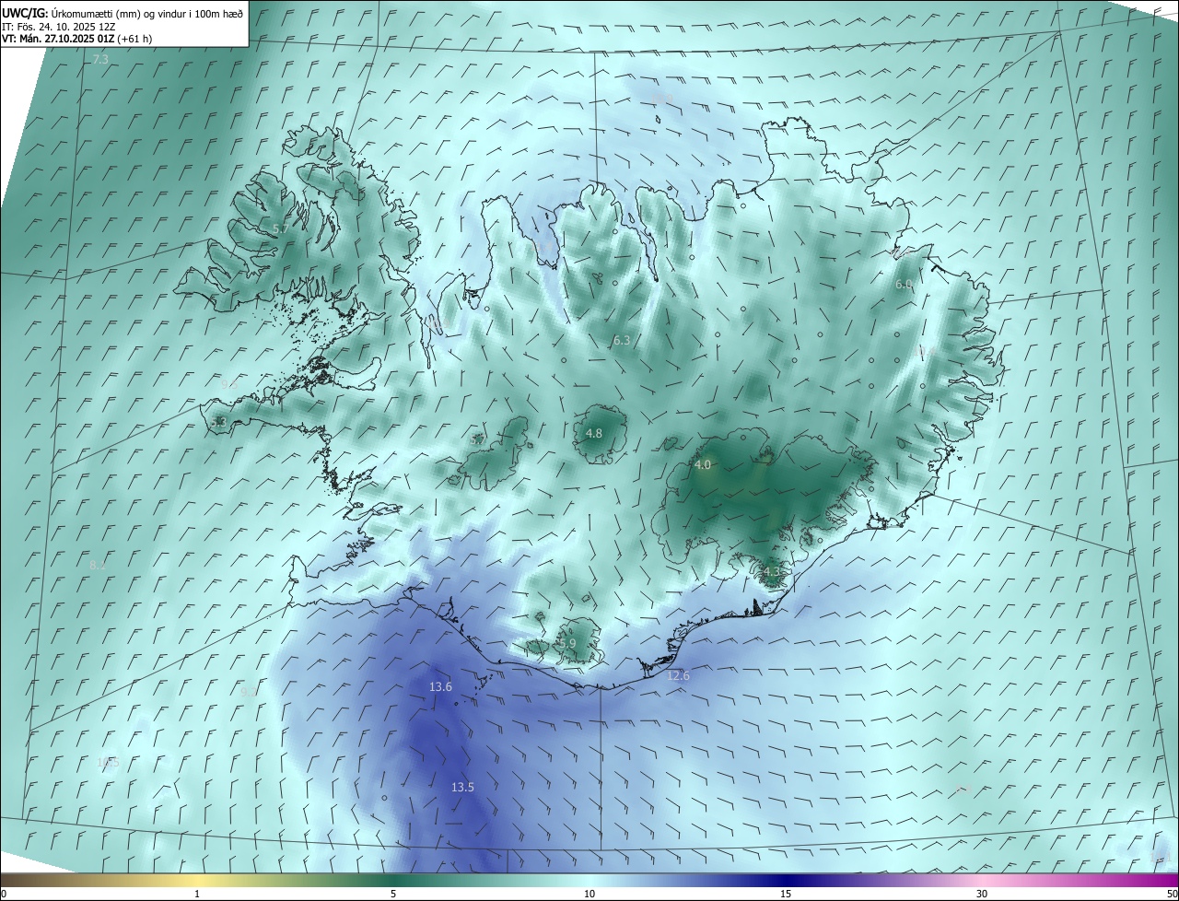Click the UWC/IG Úrkomumætti map title
This screenshot has width=1179, height=901.
point(123,12)
